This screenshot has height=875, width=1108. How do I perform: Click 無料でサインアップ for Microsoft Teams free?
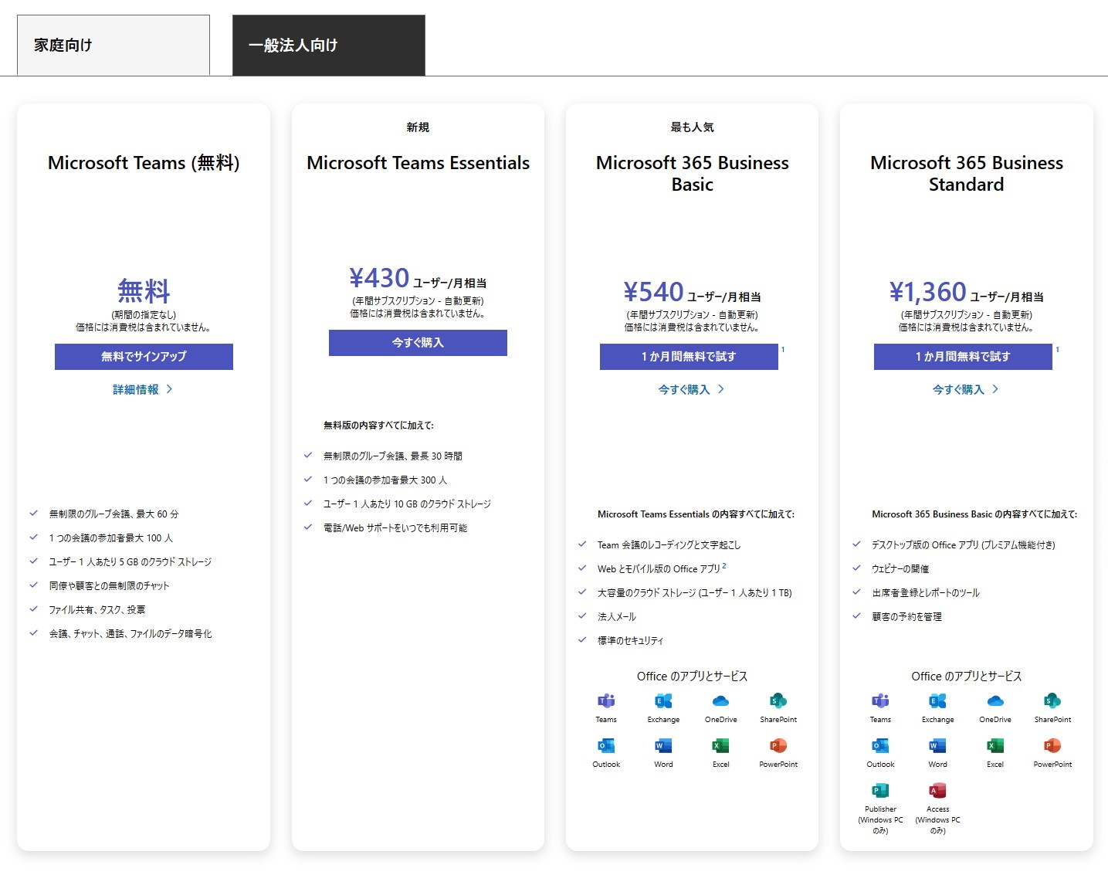[x=143, y=356]
